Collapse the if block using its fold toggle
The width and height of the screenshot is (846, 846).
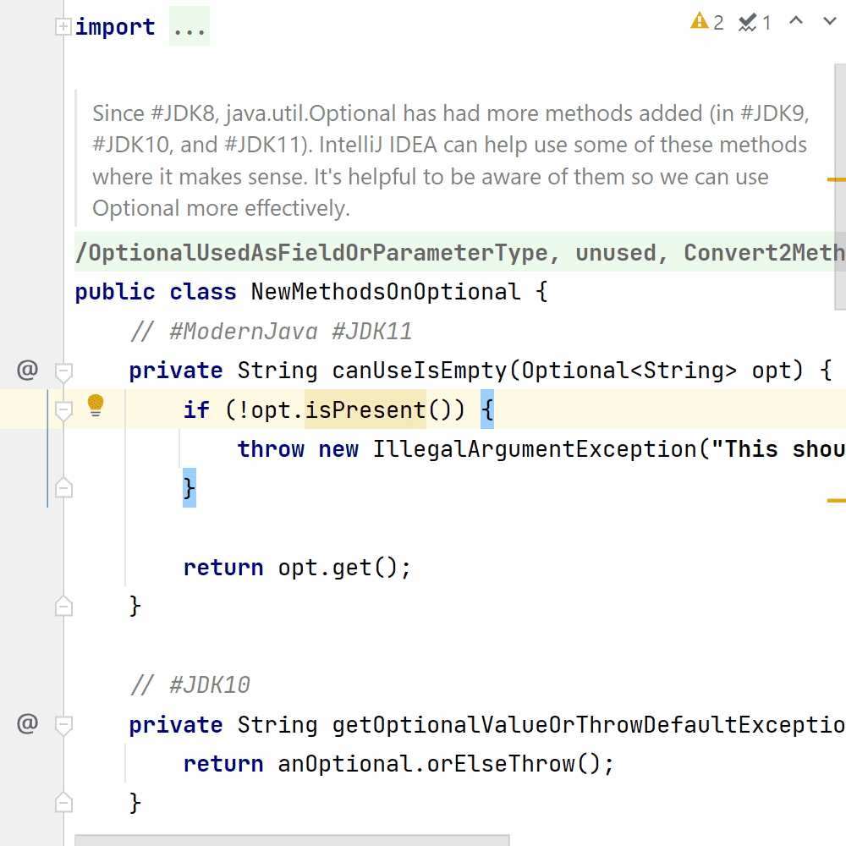[63, 410]
